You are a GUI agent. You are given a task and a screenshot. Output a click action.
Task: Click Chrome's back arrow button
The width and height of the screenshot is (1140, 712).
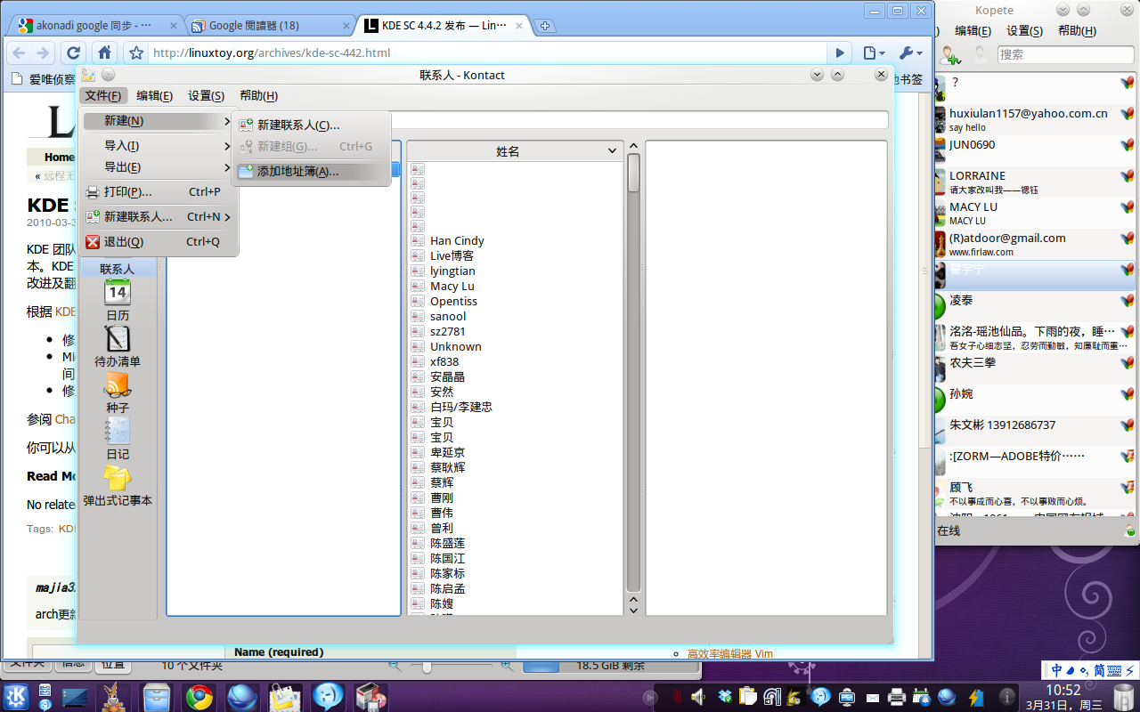[19, 53]
